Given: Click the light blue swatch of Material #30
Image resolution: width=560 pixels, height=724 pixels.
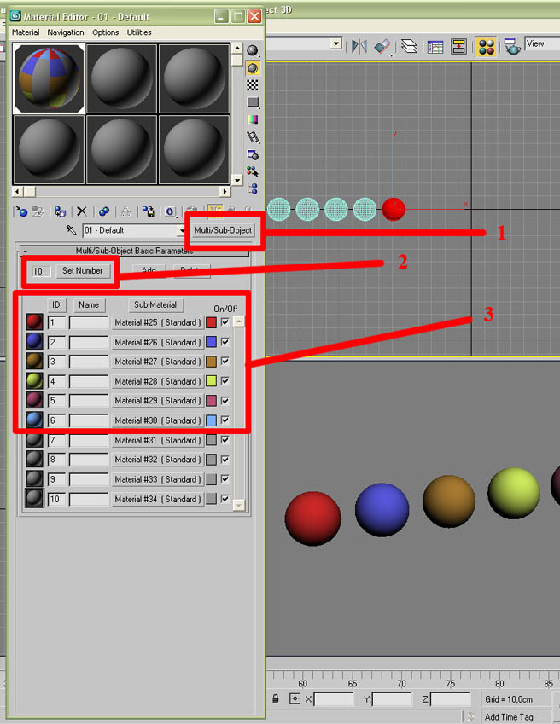Looking at the screenshot, I should (x=211, y=420).
